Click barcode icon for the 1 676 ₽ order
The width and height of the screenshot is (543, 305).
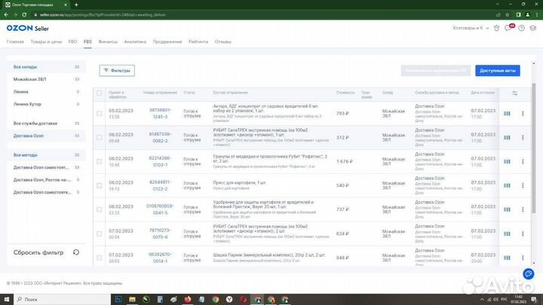coord(507,161)
